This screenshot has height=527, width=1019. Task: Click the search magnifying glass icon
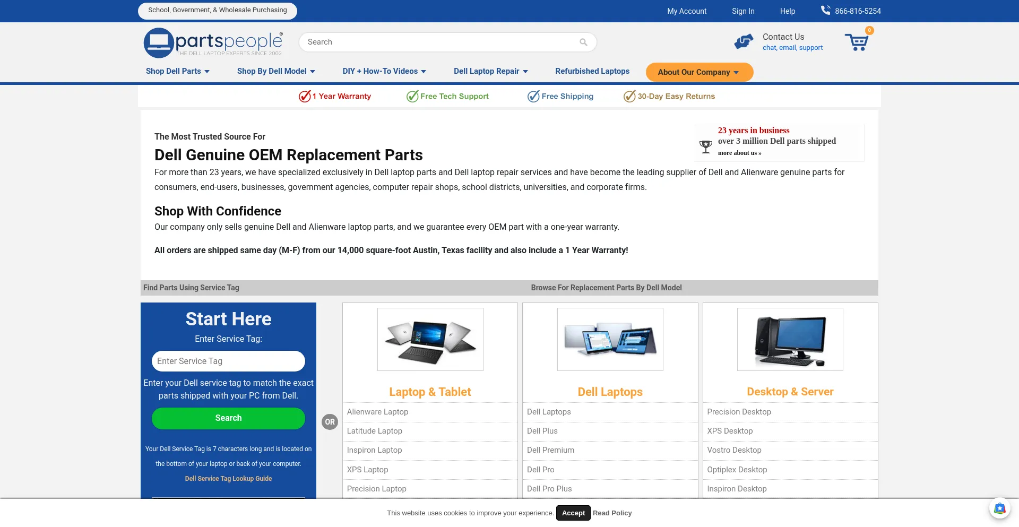point(583,42)
